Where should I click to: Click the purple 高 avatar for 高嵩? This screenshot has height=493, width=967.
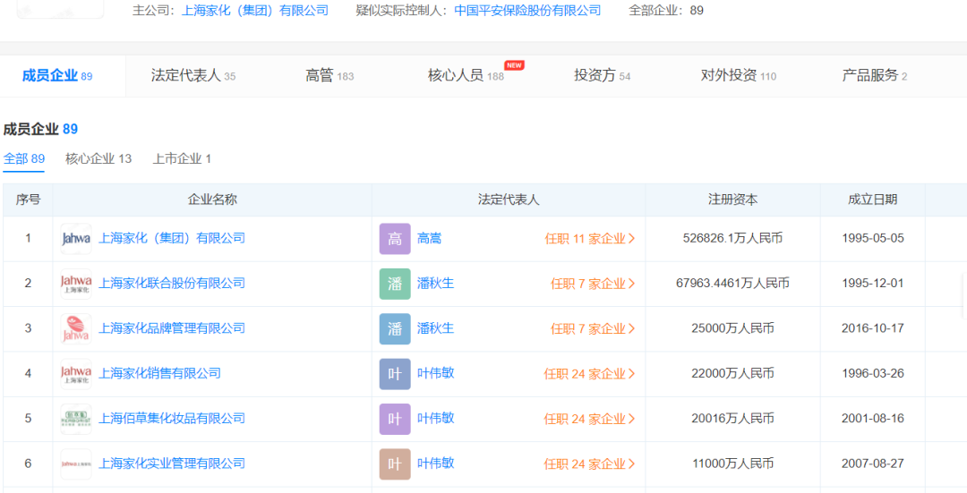coord(395,239)
